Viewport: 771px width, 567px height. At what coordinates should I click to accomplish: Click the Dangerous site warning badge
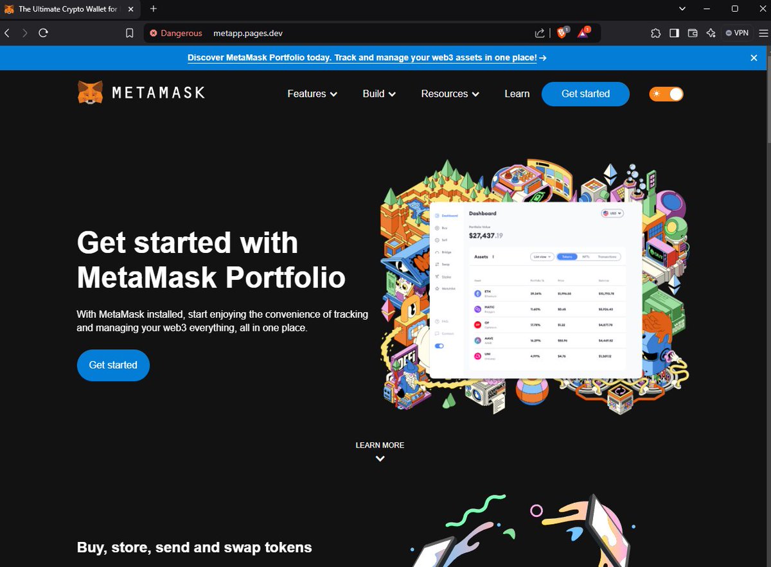click(175, 33)
